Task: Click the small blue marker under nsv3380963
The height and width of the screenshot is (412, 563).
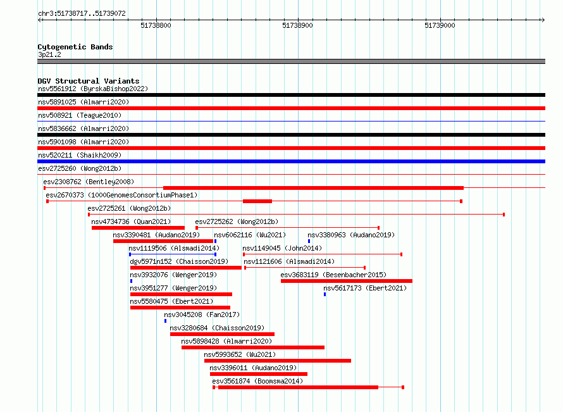Action: click(309, 241)
